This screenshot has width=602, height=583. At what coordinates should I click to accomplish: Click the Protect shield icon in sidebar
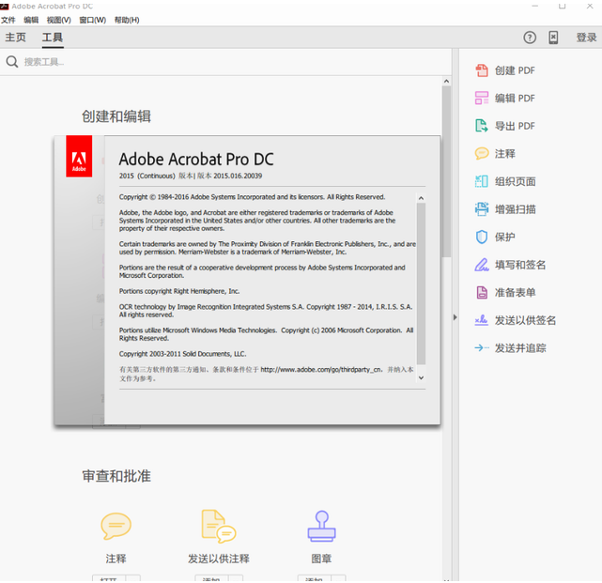click(482, 237)
